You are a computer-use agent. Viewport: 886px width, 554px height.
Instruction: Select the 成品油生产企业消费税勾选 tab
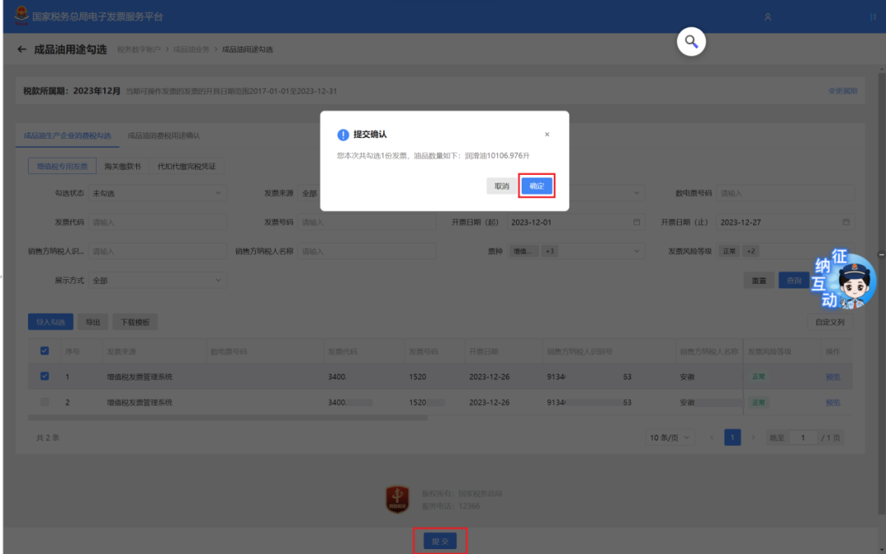pos(67,135)
